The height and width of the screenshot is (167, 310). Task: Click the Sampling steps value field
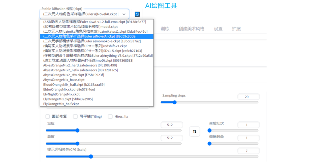(x=249, y=97)
